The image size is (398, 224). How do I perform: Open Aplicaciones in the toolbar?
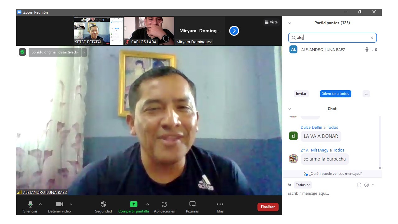(x=164, y=207)
